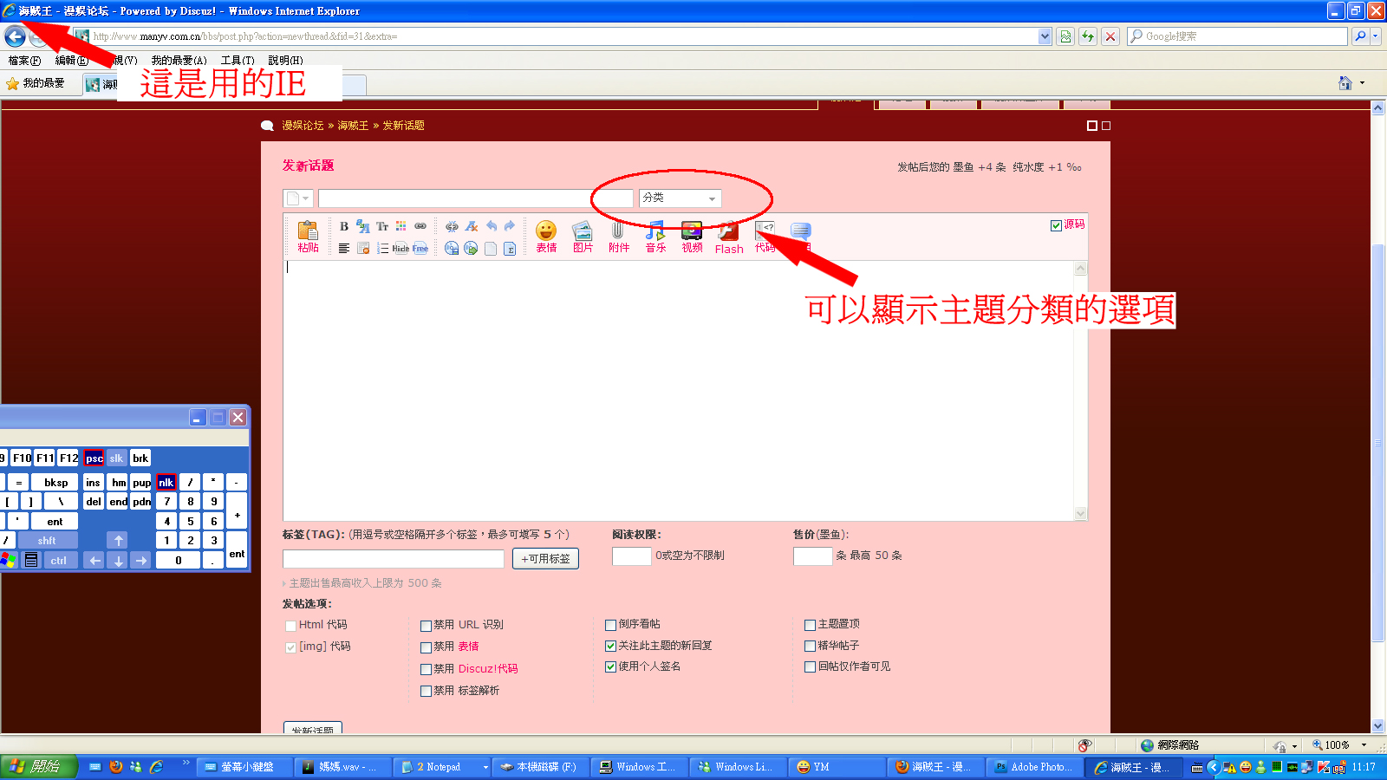Insert Free tag in the post
Viewport: 1387px width, 780px height.
click(x=420, y=249)
